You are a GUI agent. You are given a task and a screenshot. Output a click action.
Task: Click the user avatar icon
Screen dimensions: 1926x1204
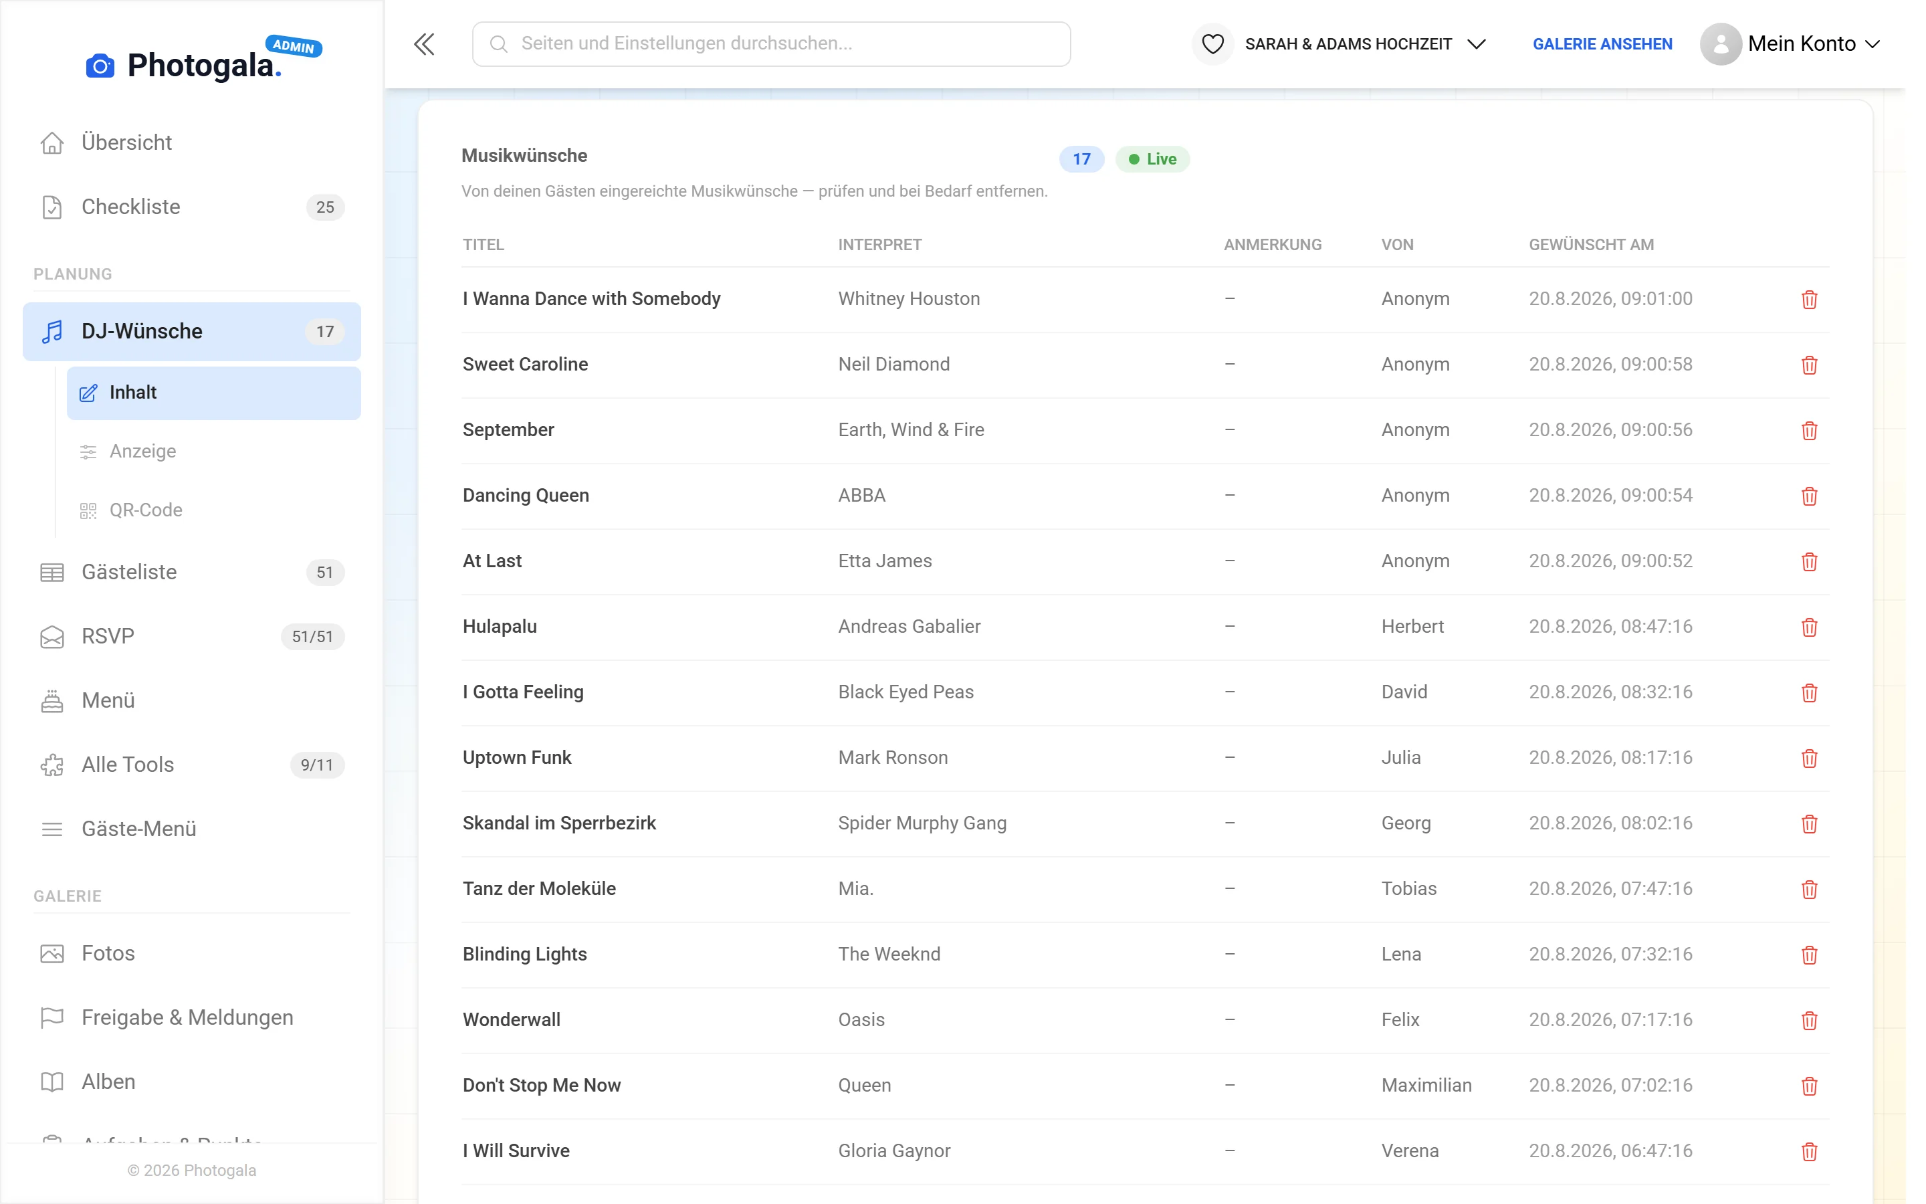pyautogui.click(x=1721, y=43)
